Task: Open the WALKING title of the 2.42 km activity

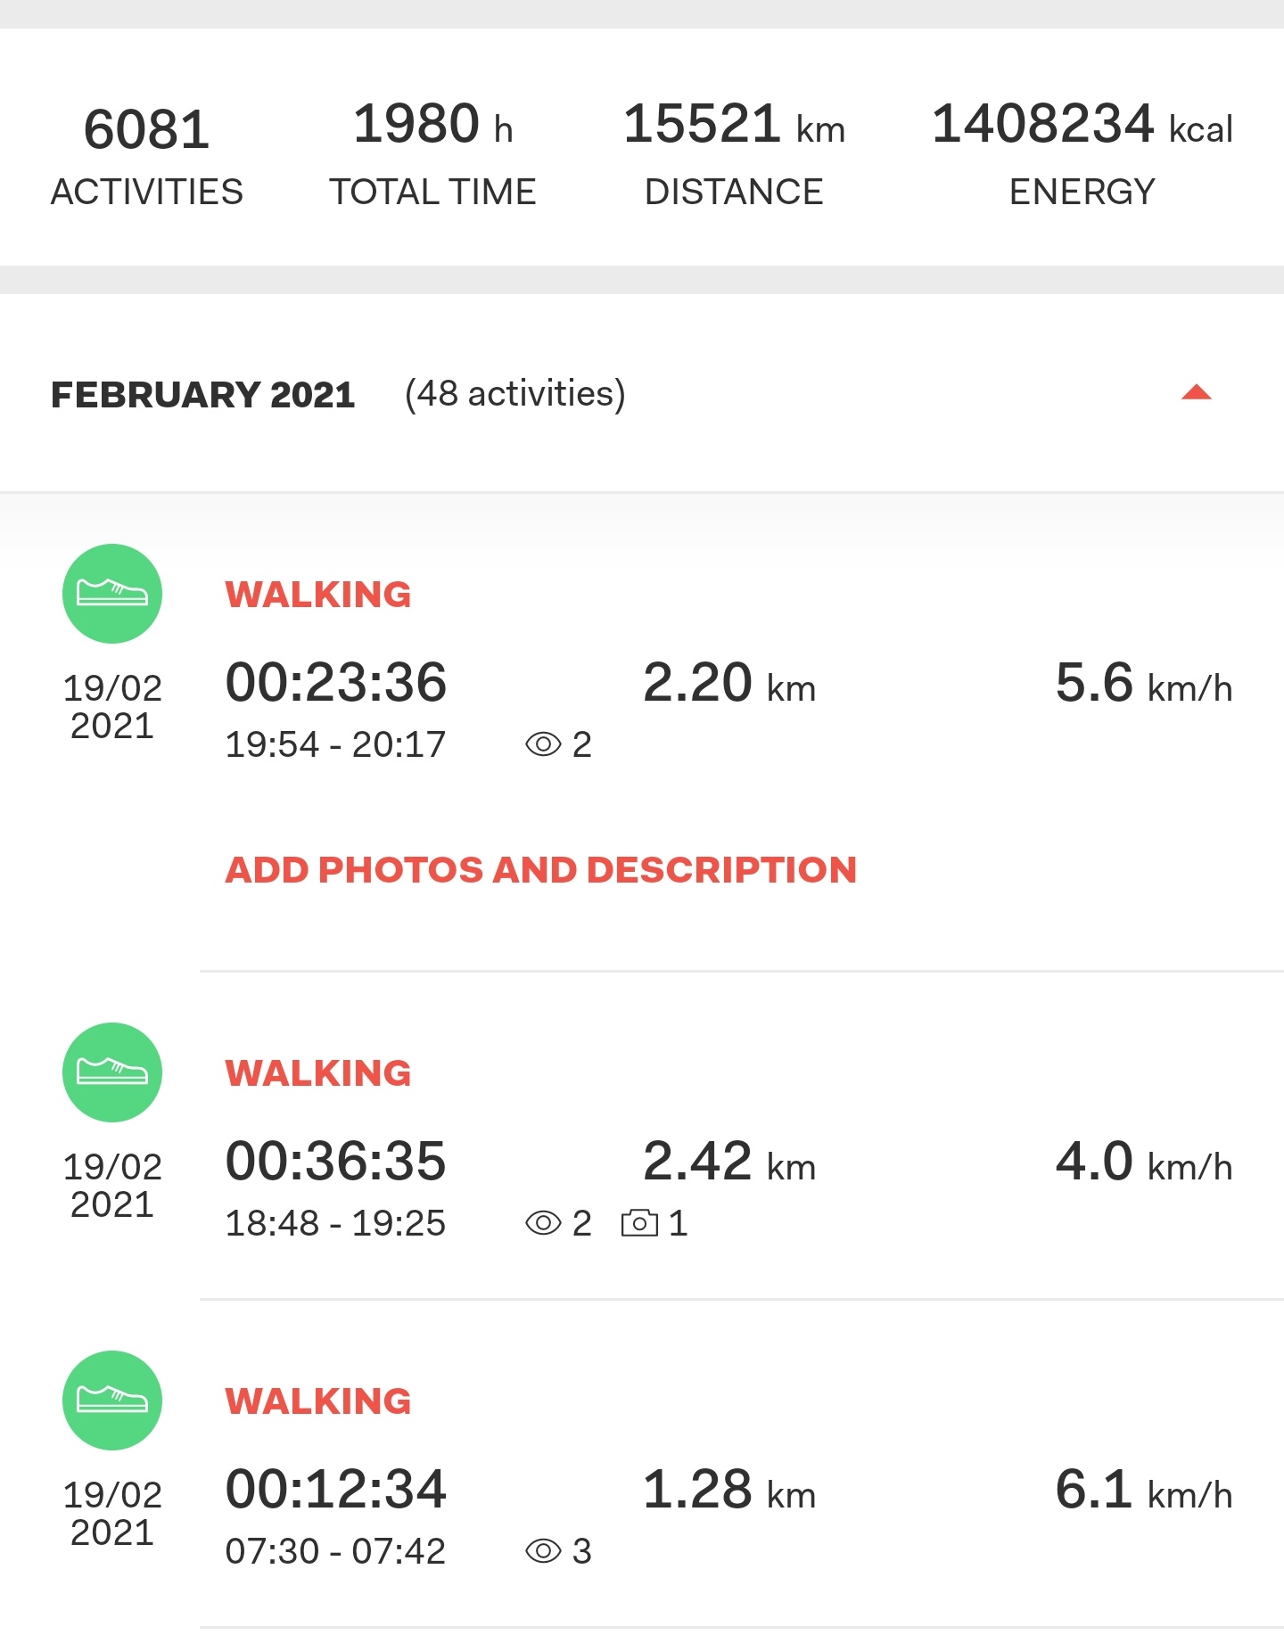Action: click(318, 1073)
